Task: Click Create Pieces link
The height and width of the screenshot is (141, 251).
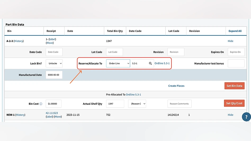Action: click(176, 86)
